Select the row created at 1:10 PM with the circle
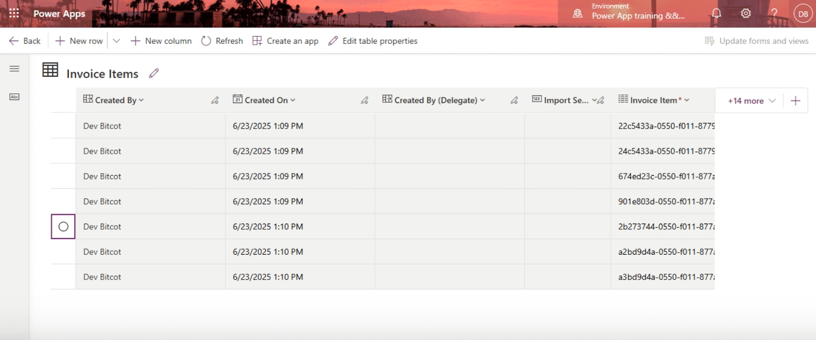This screenshot has height=340, width=816. point(63,227)
